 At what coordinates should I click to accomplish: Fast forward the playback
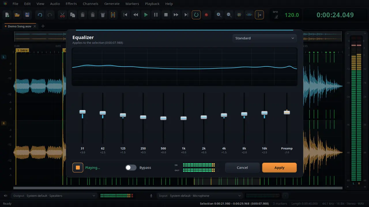coord(176,15)
